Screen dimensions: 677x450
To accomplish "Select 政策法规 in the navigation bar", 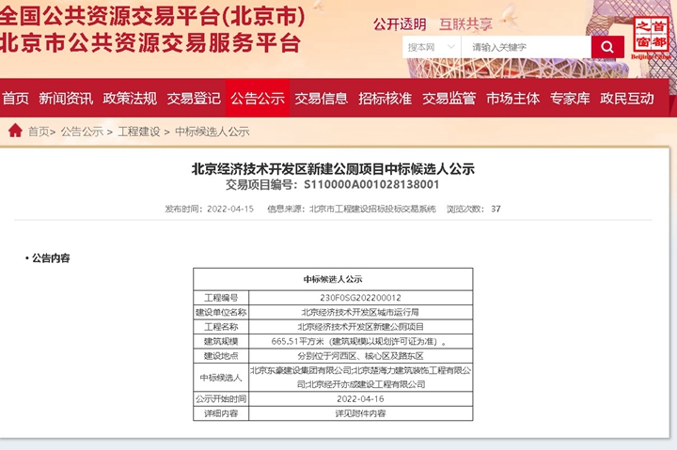I will coord(130,98).
